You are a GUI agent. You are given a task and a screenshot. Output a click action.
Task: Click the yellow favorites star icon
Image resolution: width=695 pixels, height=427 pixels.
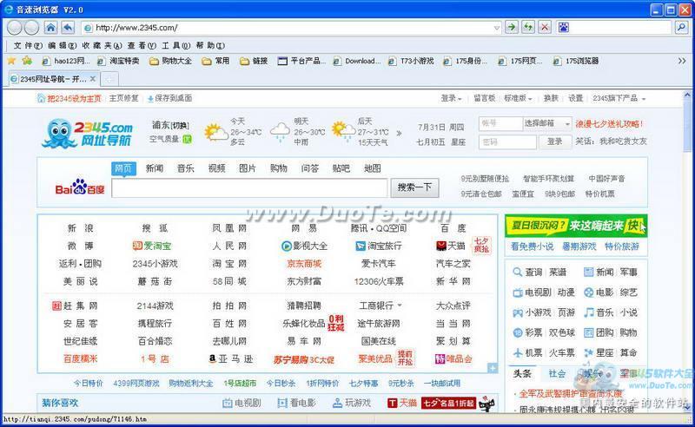click(x=11, y=61)
